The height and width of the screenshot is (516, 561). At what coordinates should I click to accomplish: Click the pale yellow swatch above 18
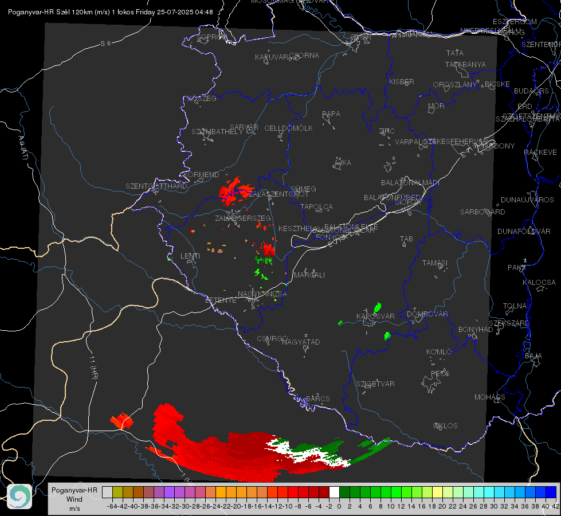(438, 492)
